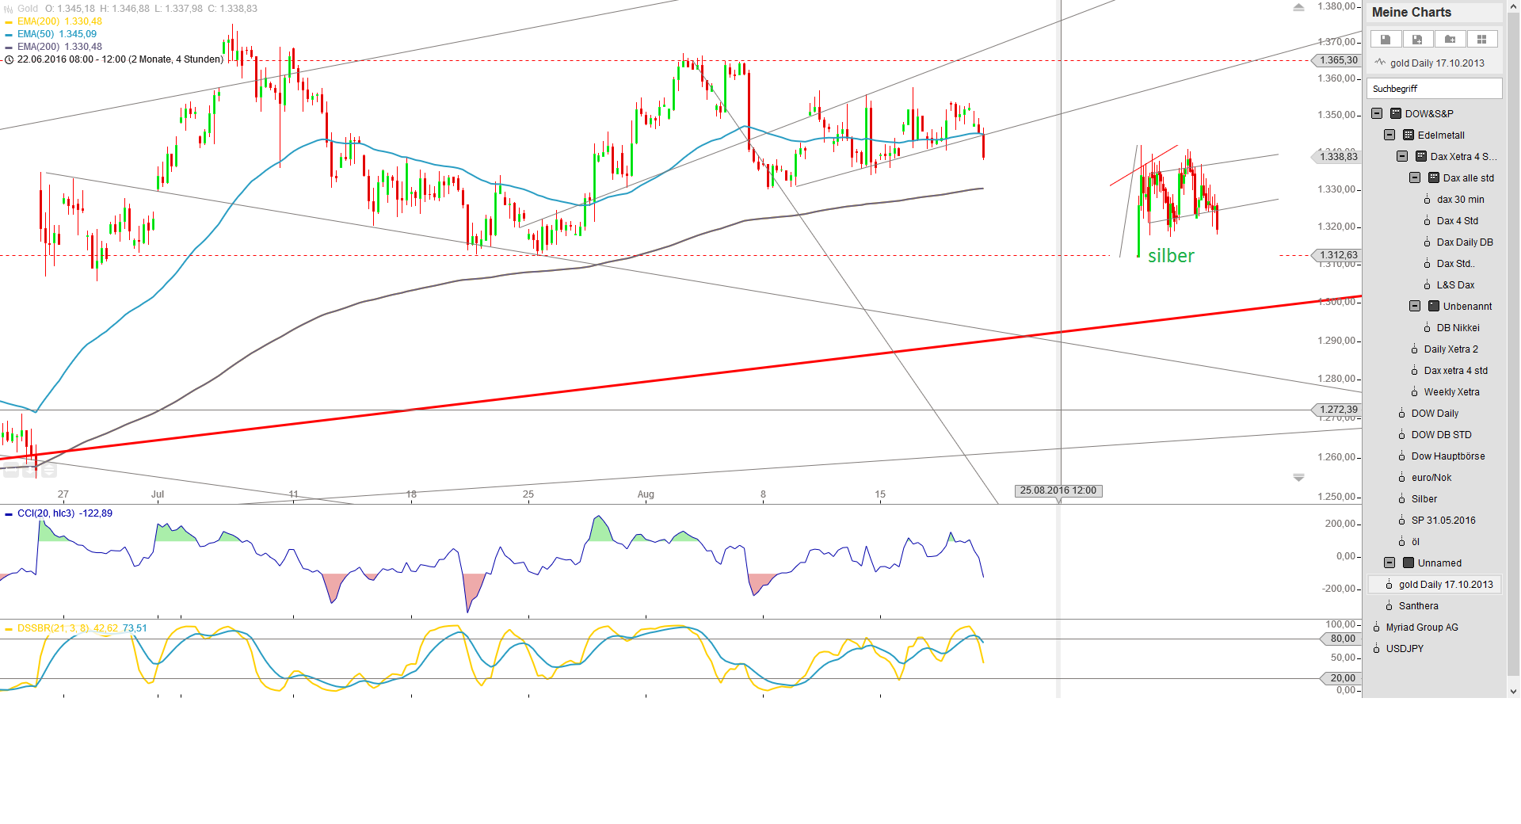Click the sidebar scrollbar down arrow
Viewport: 1521px width, 824px height.
pos(1514,692)
